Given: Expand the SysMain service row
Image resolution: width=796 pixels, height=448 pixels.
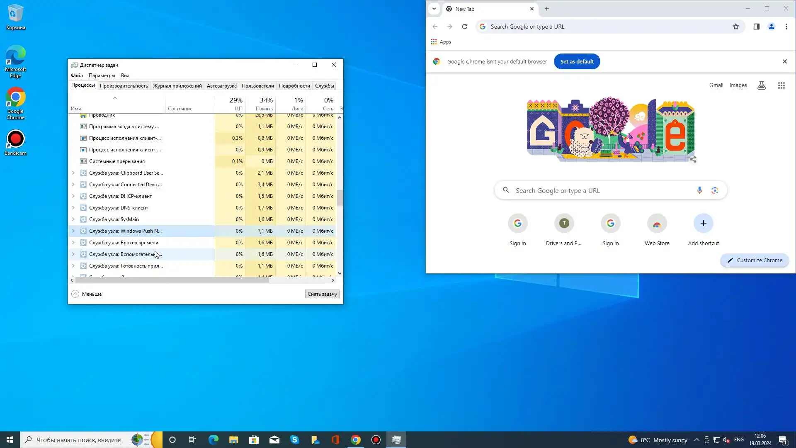Looking at the screenshot, I should tap(73, 219).
